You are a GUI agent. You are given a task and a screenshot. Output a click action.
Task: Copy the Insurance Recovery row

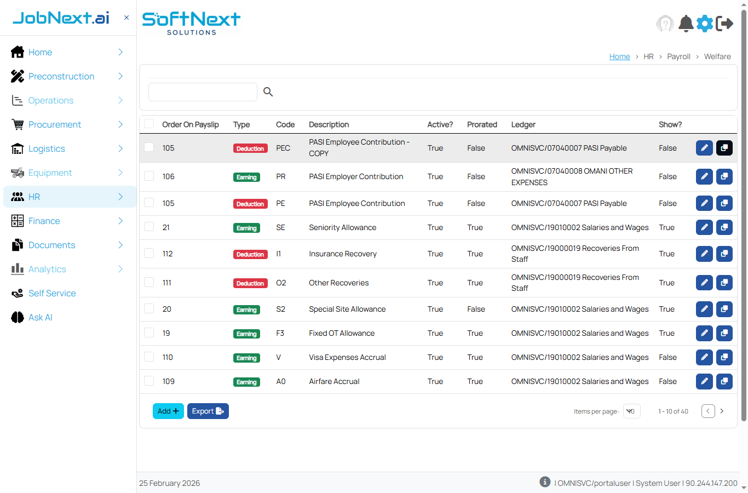(x=724, y=254)
